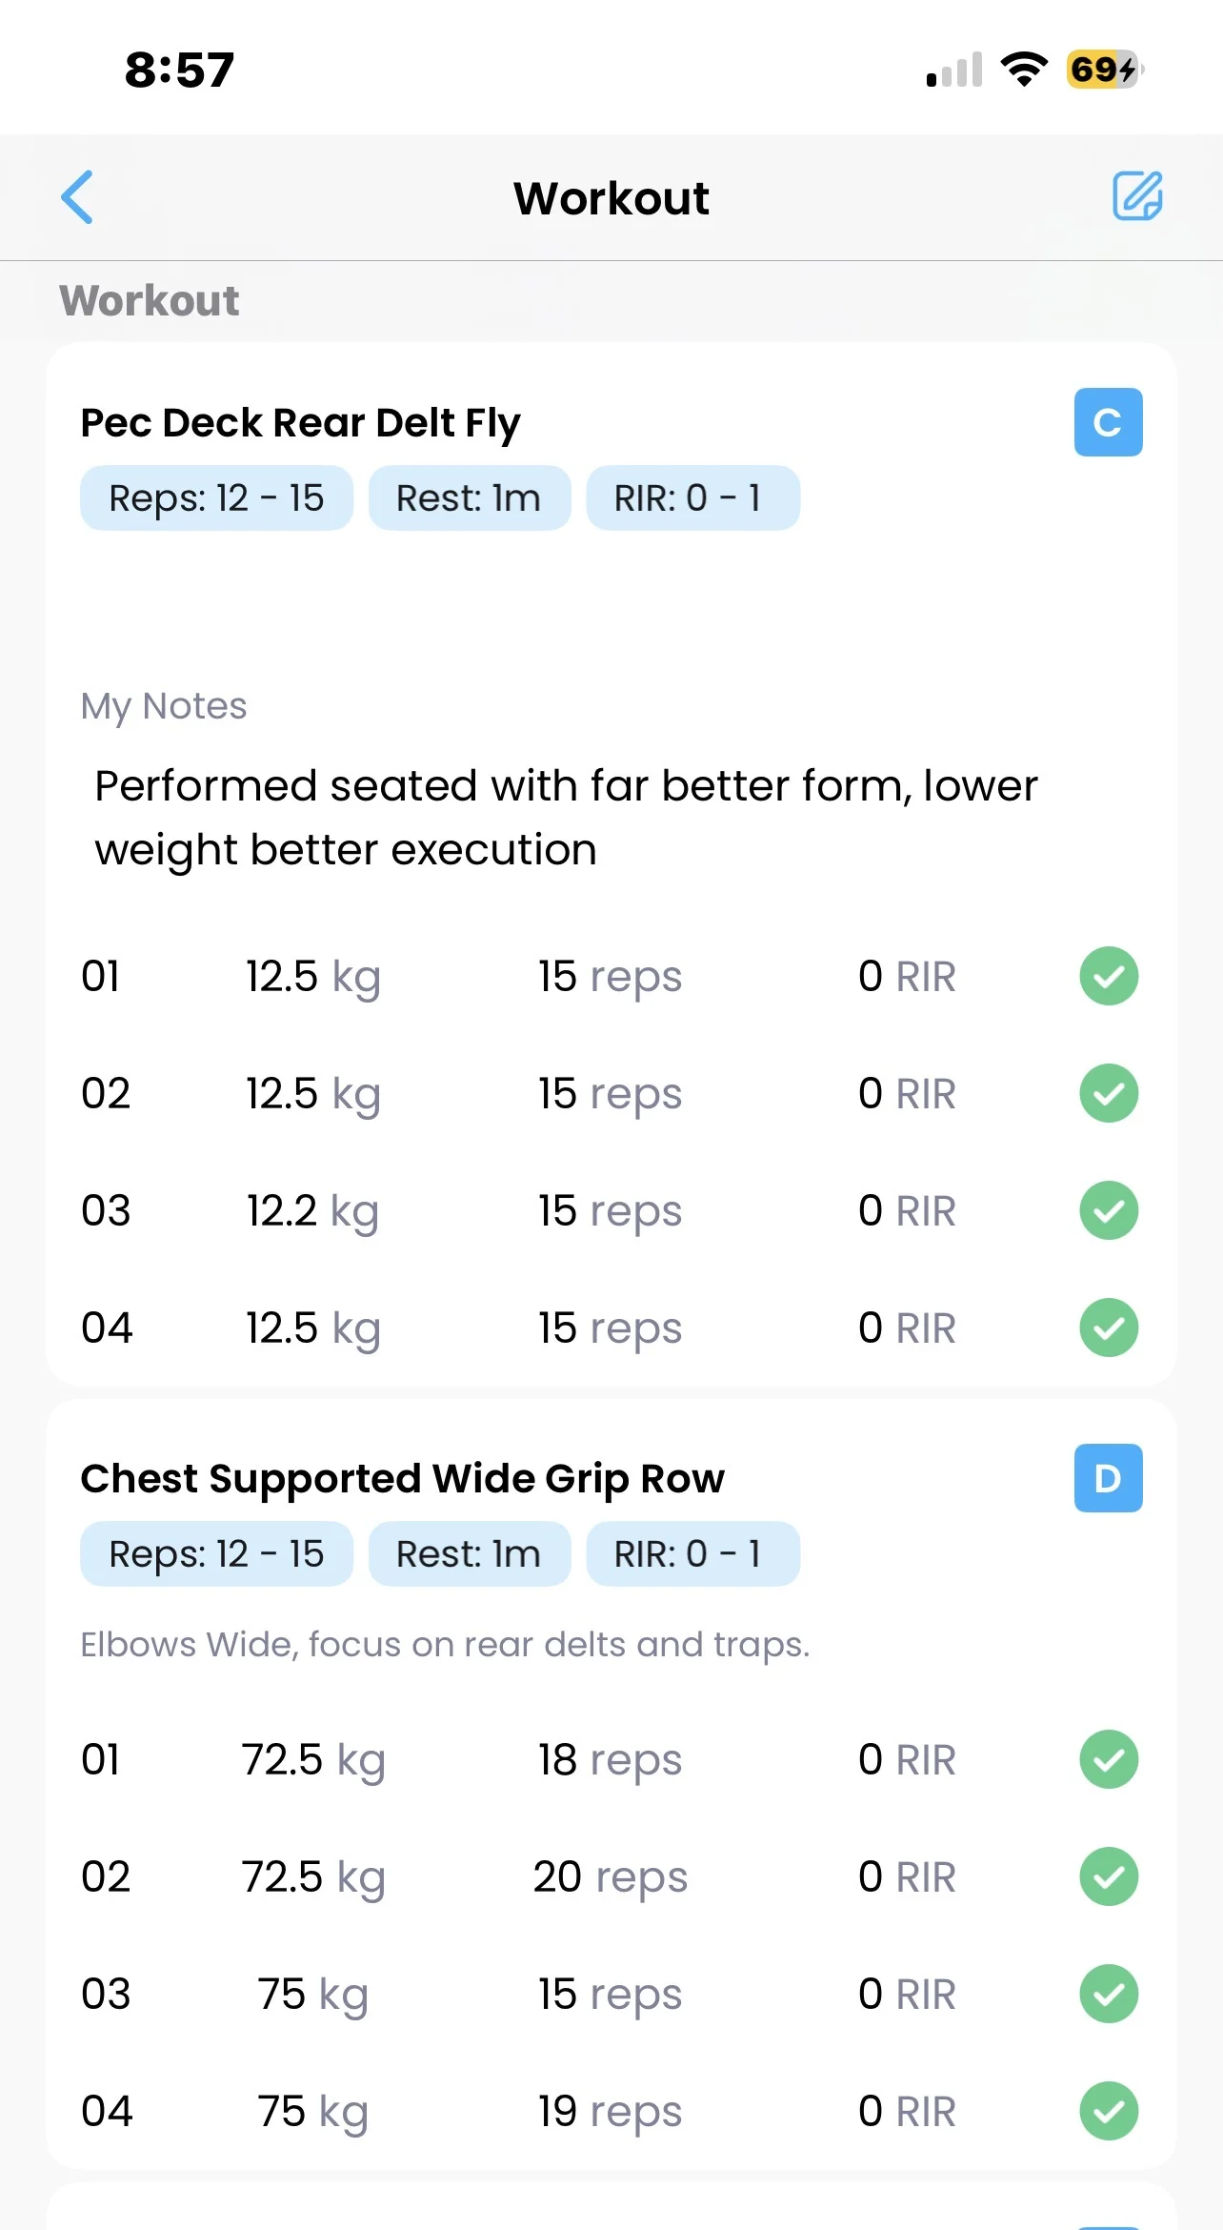Edit the 12.2 kg weight in set 03
Screen dimensions: 1223x2230
[312, 1210]
